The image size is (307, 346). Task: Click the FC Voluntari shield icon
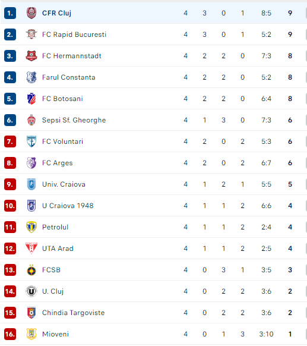coord(31,141)
